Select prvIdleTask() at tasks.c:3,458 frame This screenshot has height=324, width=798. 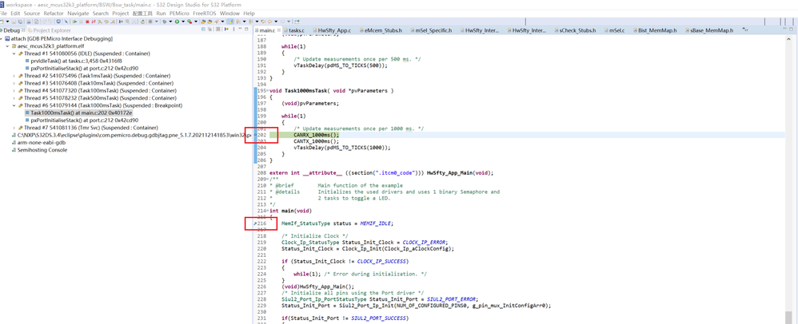pos(76,61)
